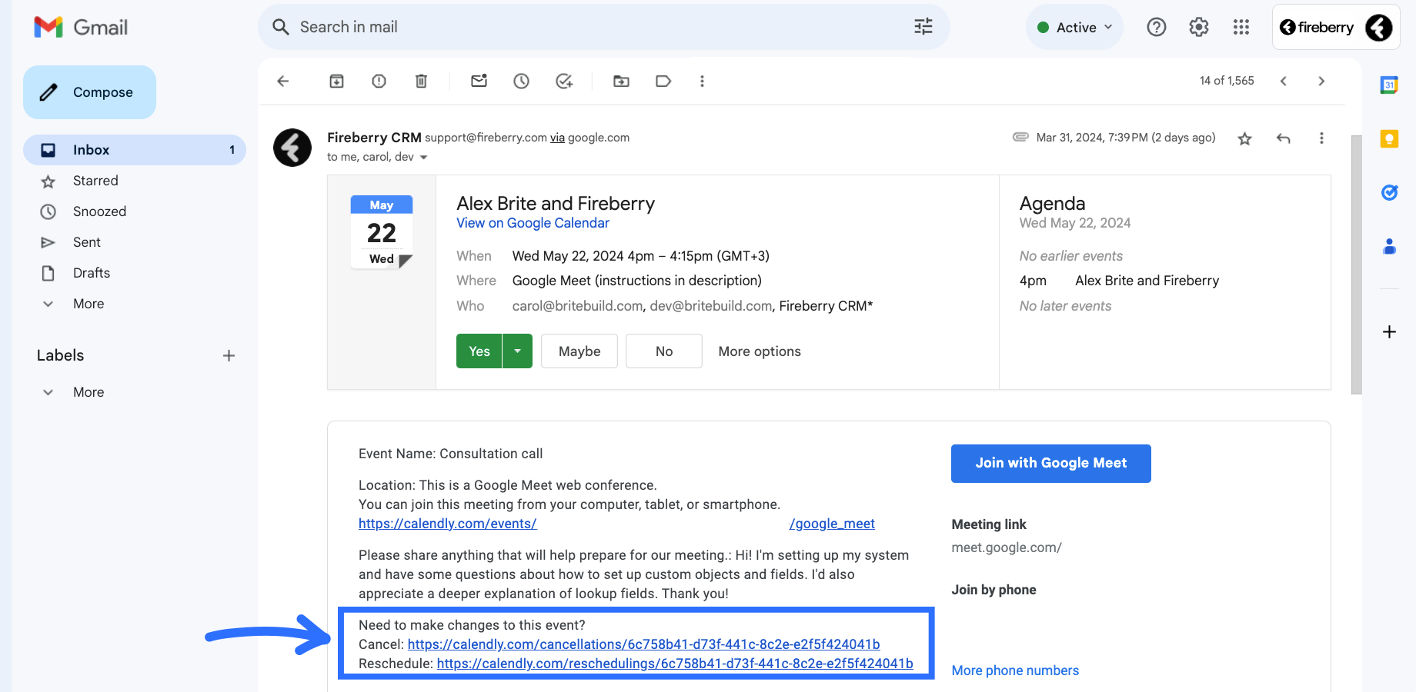RSVP Maybe to the invitation
The image size is (1416, 692).
(x=579, y=351)
